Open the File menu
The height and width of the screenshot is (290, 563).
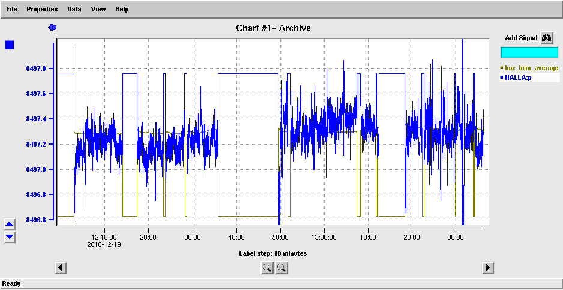pyautogui.click(x=11, y=9)
